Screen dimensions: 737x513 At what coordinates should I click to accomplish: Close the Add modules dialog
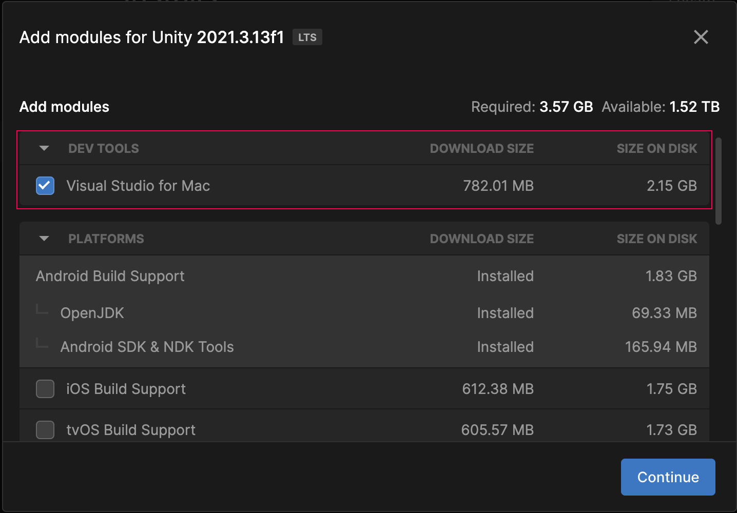[701, 37]
